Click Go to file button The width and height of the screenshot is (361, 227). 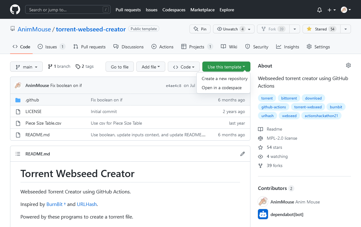click(x=120, y=67)
